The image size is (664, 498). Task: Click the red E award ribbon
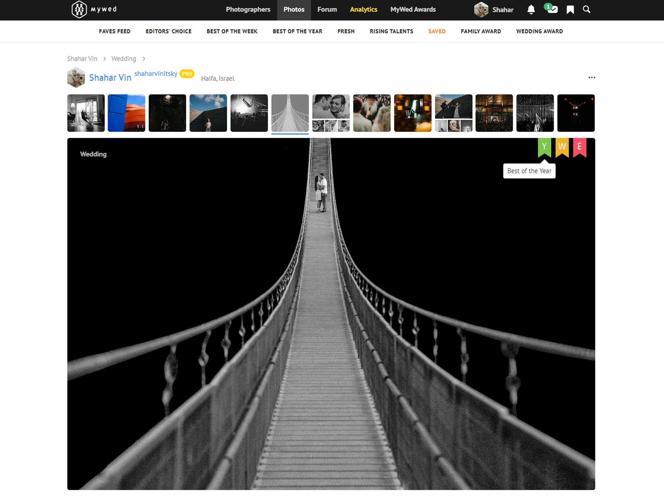point(579,147)
